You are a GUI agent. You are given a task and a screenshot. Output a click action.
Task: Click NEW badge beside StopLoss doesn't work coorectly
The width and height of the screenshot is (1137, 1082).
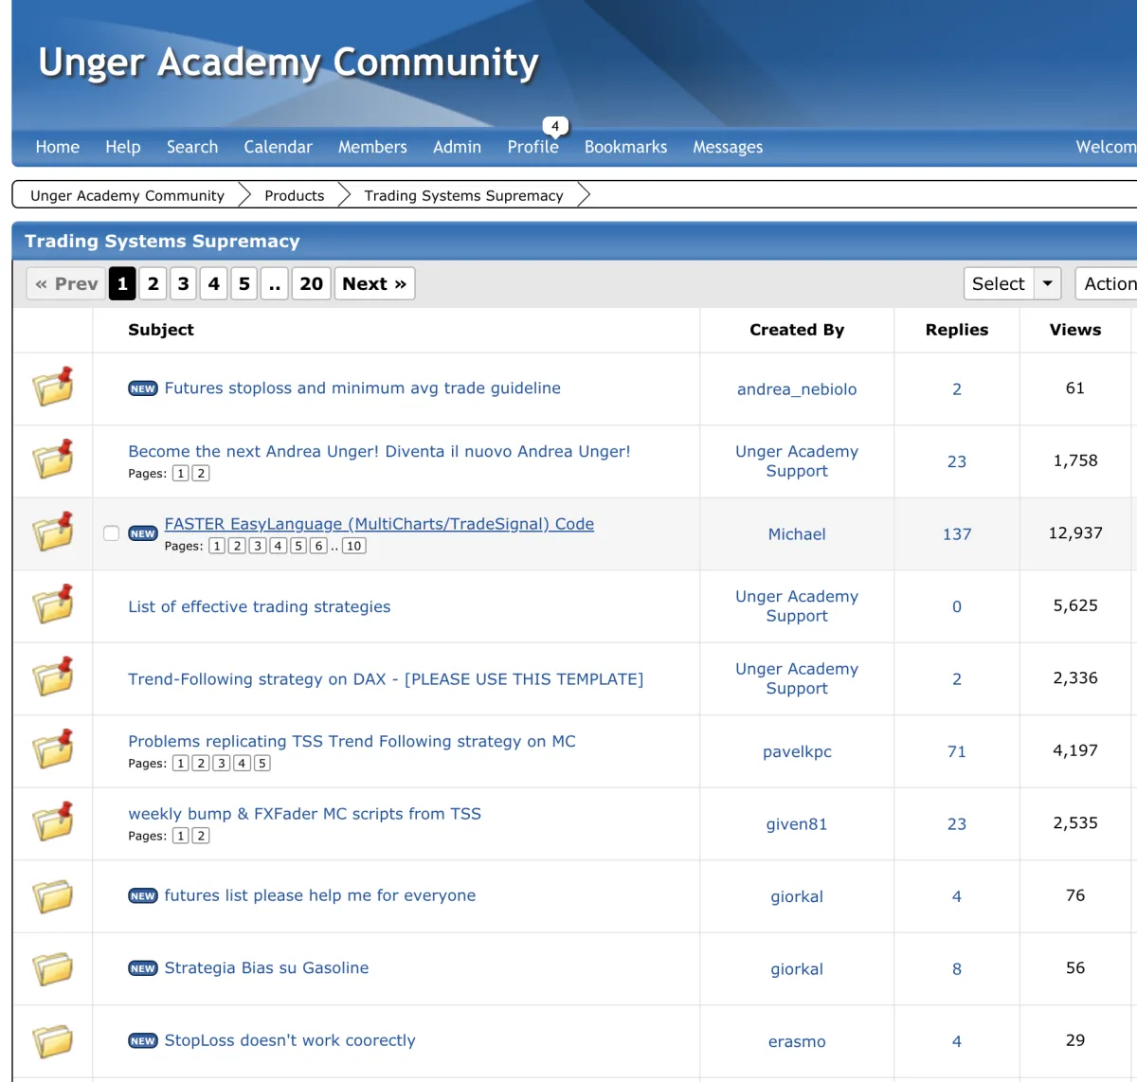point(143,1041)
